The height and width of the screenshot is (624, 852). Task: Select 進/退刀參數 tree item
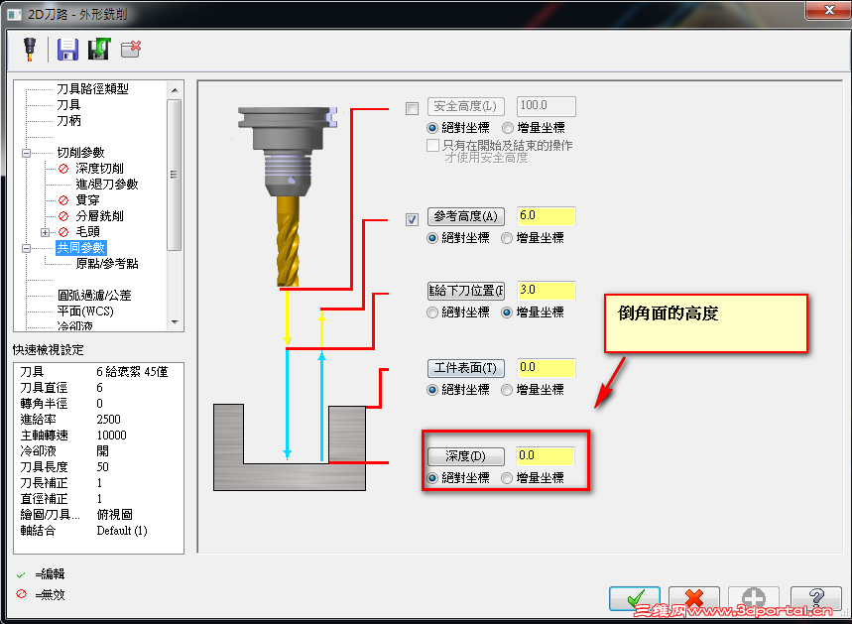pos(106,185)
